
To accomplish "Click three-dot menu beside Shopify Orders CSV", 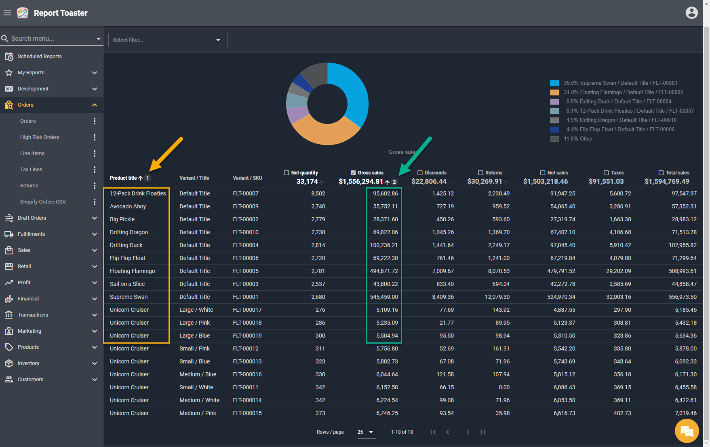I will pos(95,202).
